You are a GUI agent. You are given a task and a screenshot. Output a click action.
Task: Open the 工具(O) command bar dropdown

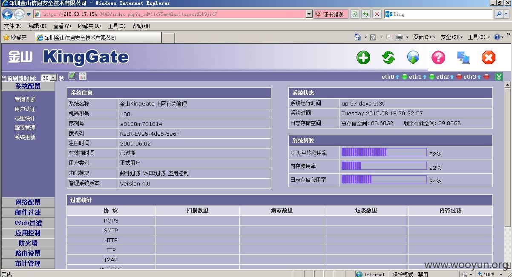479,37
